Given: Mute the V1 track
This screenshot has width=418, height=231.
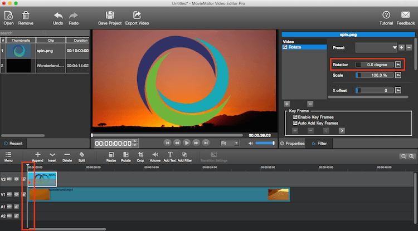Looking at the screenshot, I should click(x=9, y=194).
